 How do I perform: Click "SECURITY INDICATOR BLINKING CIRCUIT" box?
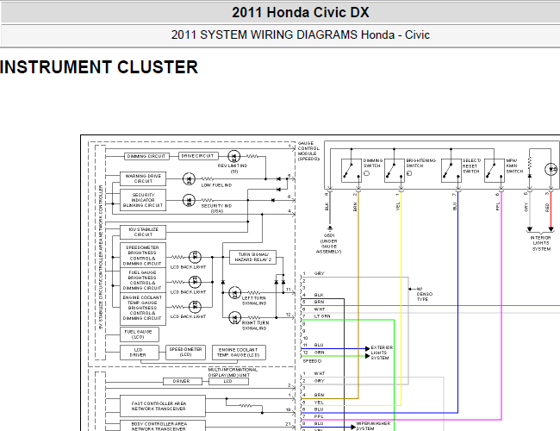click(143, 200)
